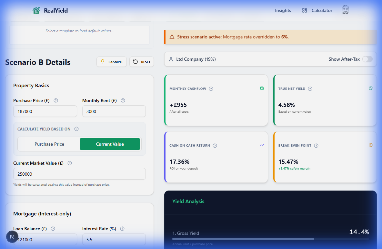The height and width of the screenshot is (249, 382).
Task: Click the RealYield house logo icon
Action: (35, 10)
